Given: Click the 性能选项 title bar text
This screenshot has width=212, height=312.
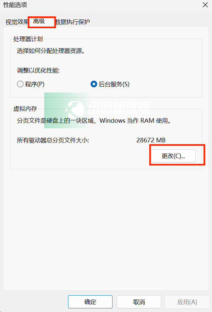Looking at the screenshot, I should point(15,5).
